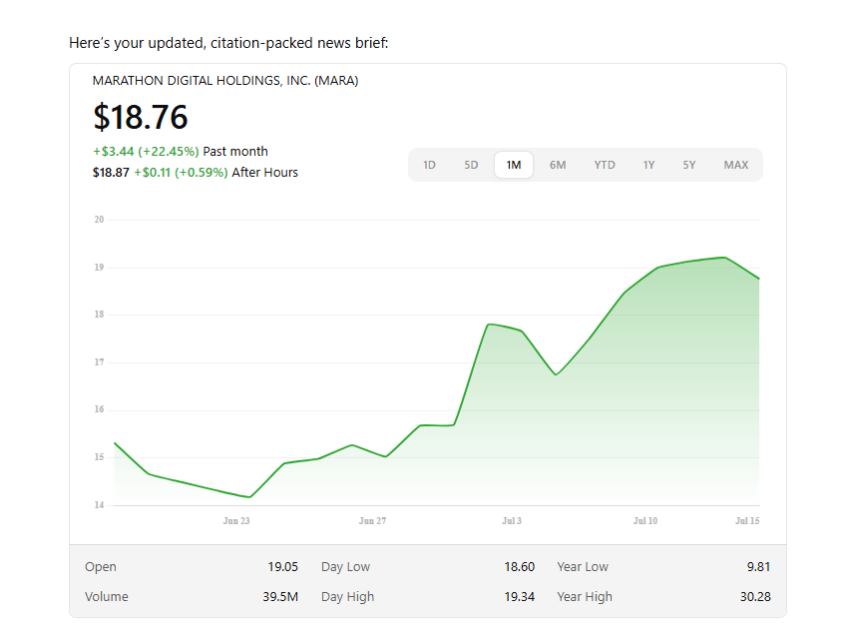
Task: Switch chart to 5D range
Action: pos(471,165)
